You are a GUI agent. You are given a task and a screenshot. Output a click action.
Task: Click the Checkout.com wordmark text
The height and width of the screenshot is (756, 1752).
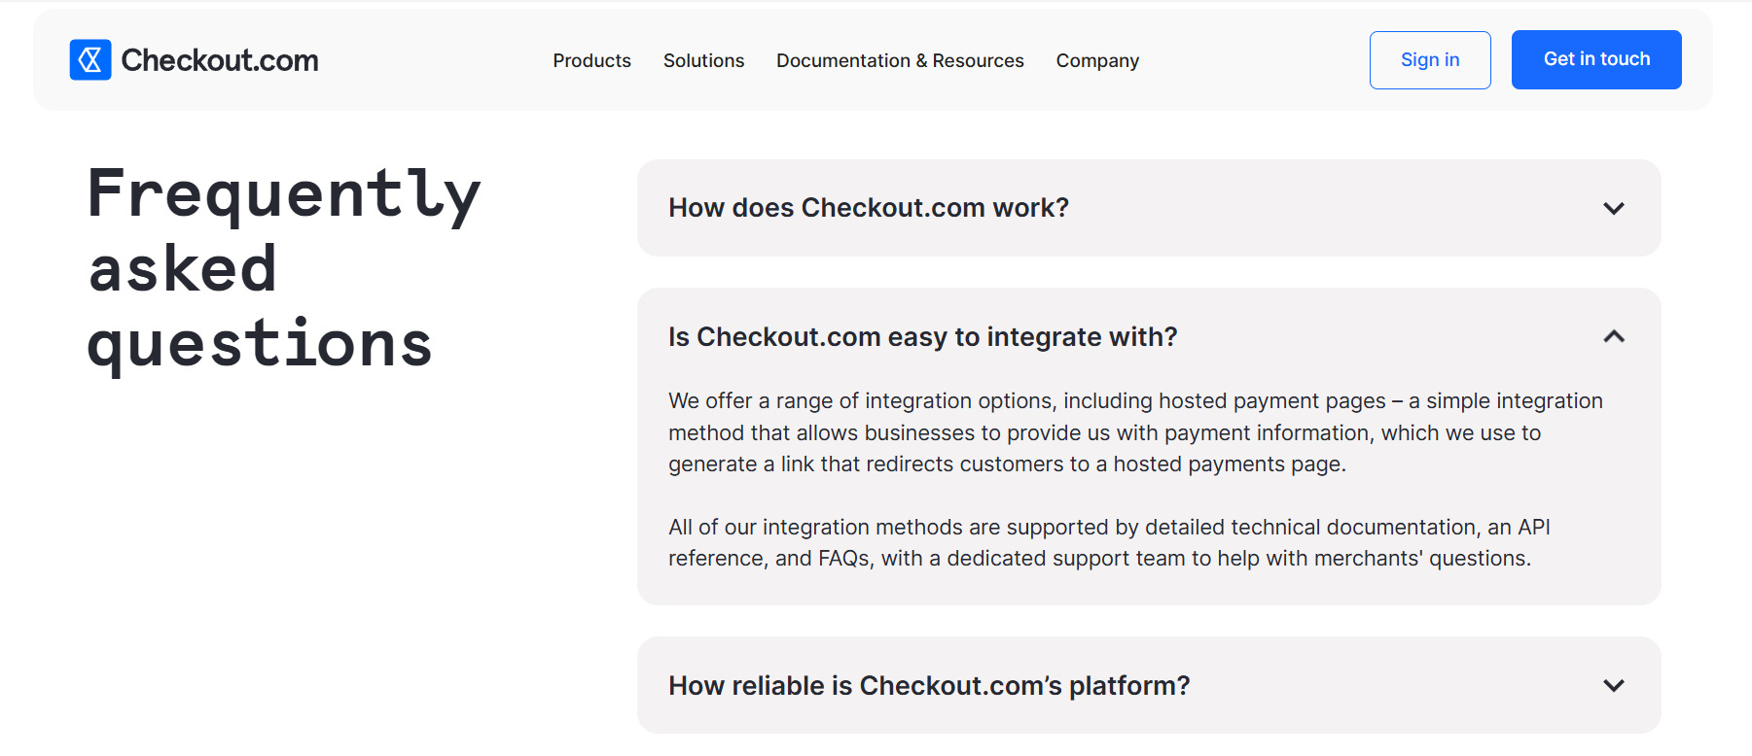pyautogui.click(x=220, y=60)
